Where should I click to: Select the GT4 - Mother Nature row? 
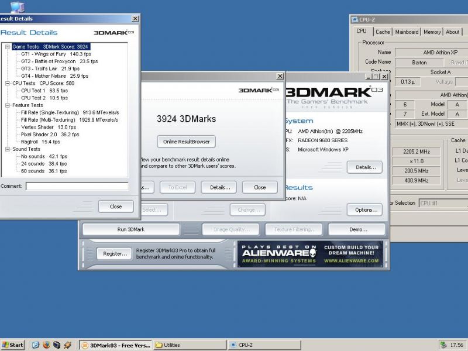pyautogui.click(x=54, y=76)
